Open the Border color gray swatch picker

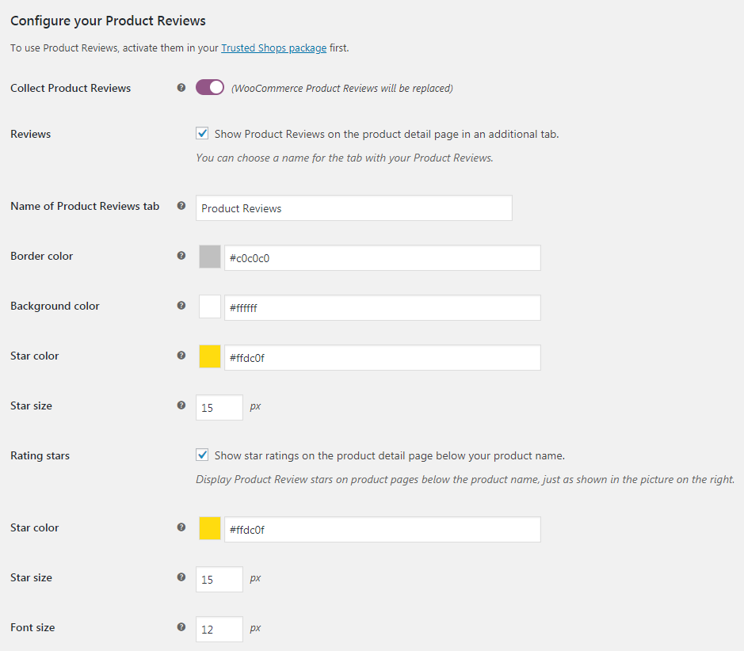click(210, 257)
